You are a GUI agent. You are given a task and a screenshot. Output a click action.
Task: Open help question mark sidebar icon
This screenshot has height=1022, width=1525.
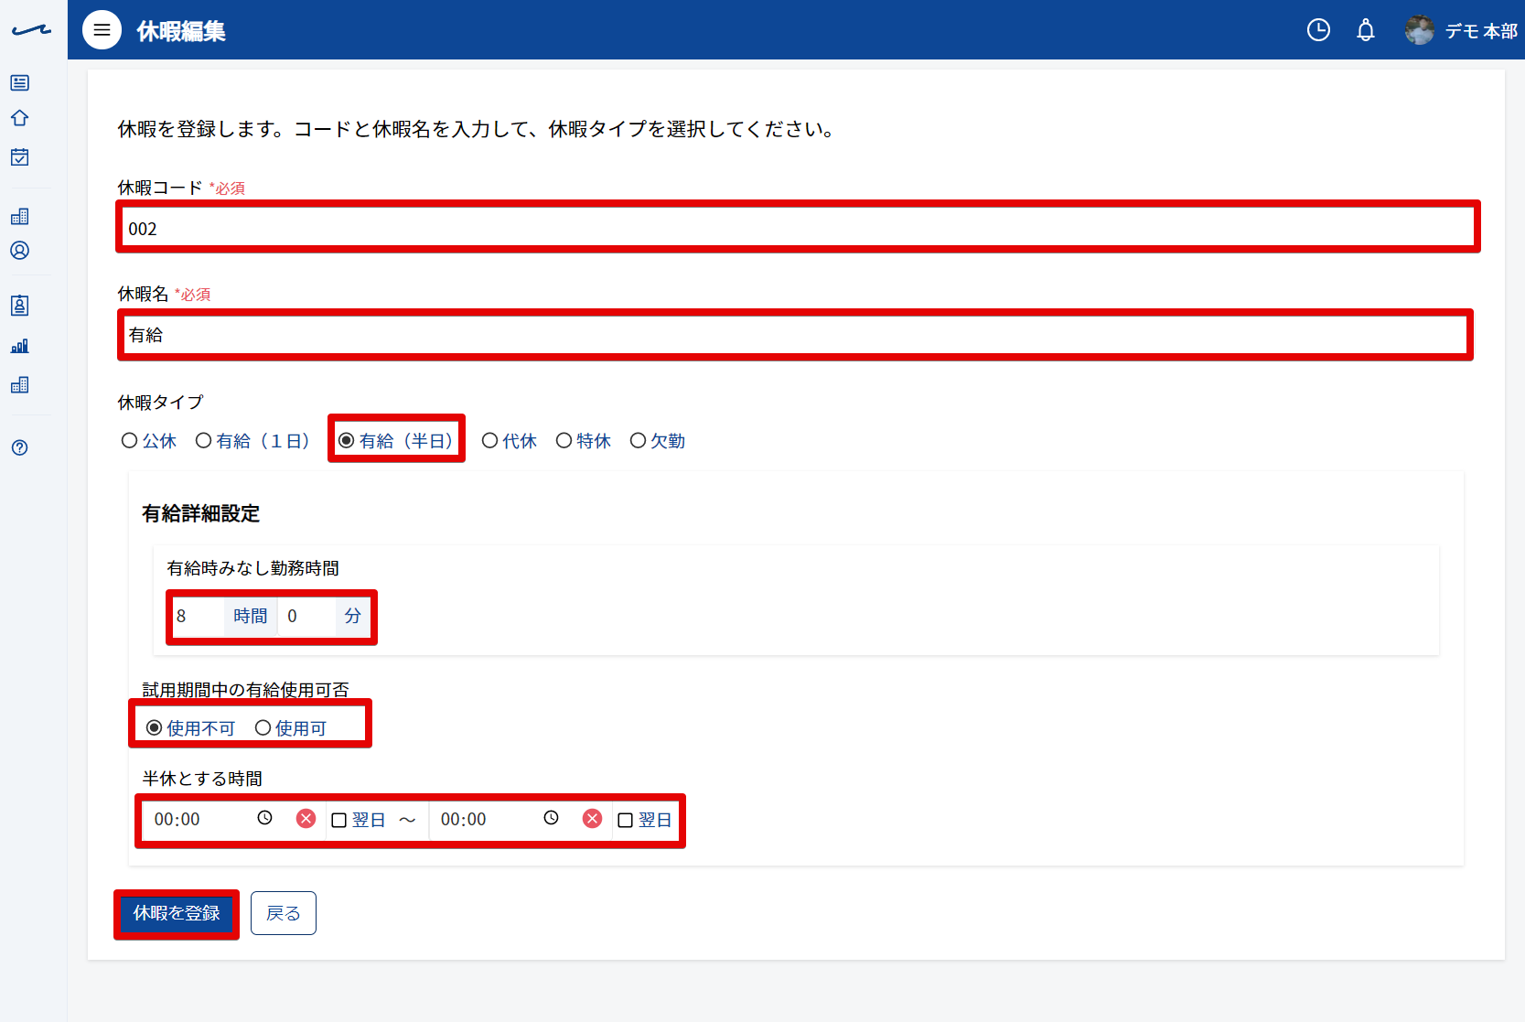pos(20,447)
